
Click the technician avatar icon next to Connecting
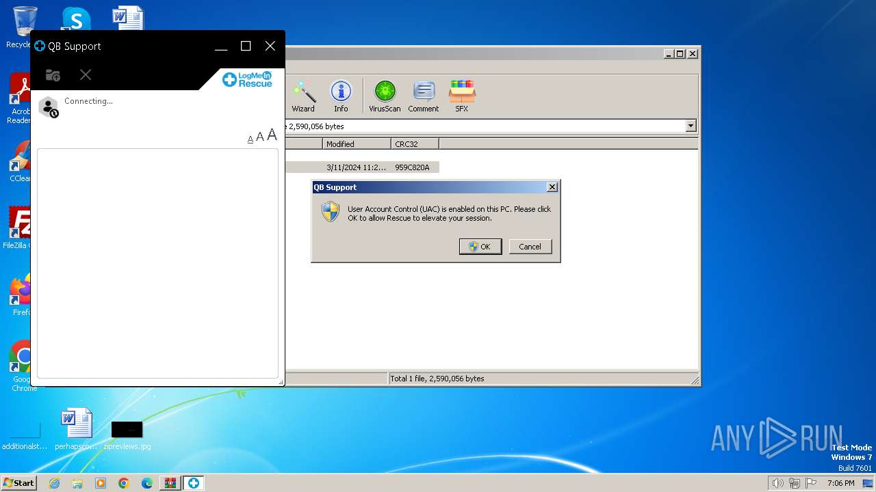coord(49,107)
